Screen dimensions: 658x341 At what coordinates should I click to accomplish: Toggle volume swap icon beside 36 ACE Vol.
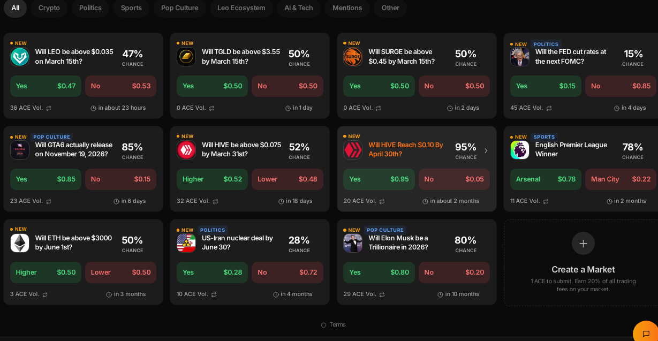[49, 108]
